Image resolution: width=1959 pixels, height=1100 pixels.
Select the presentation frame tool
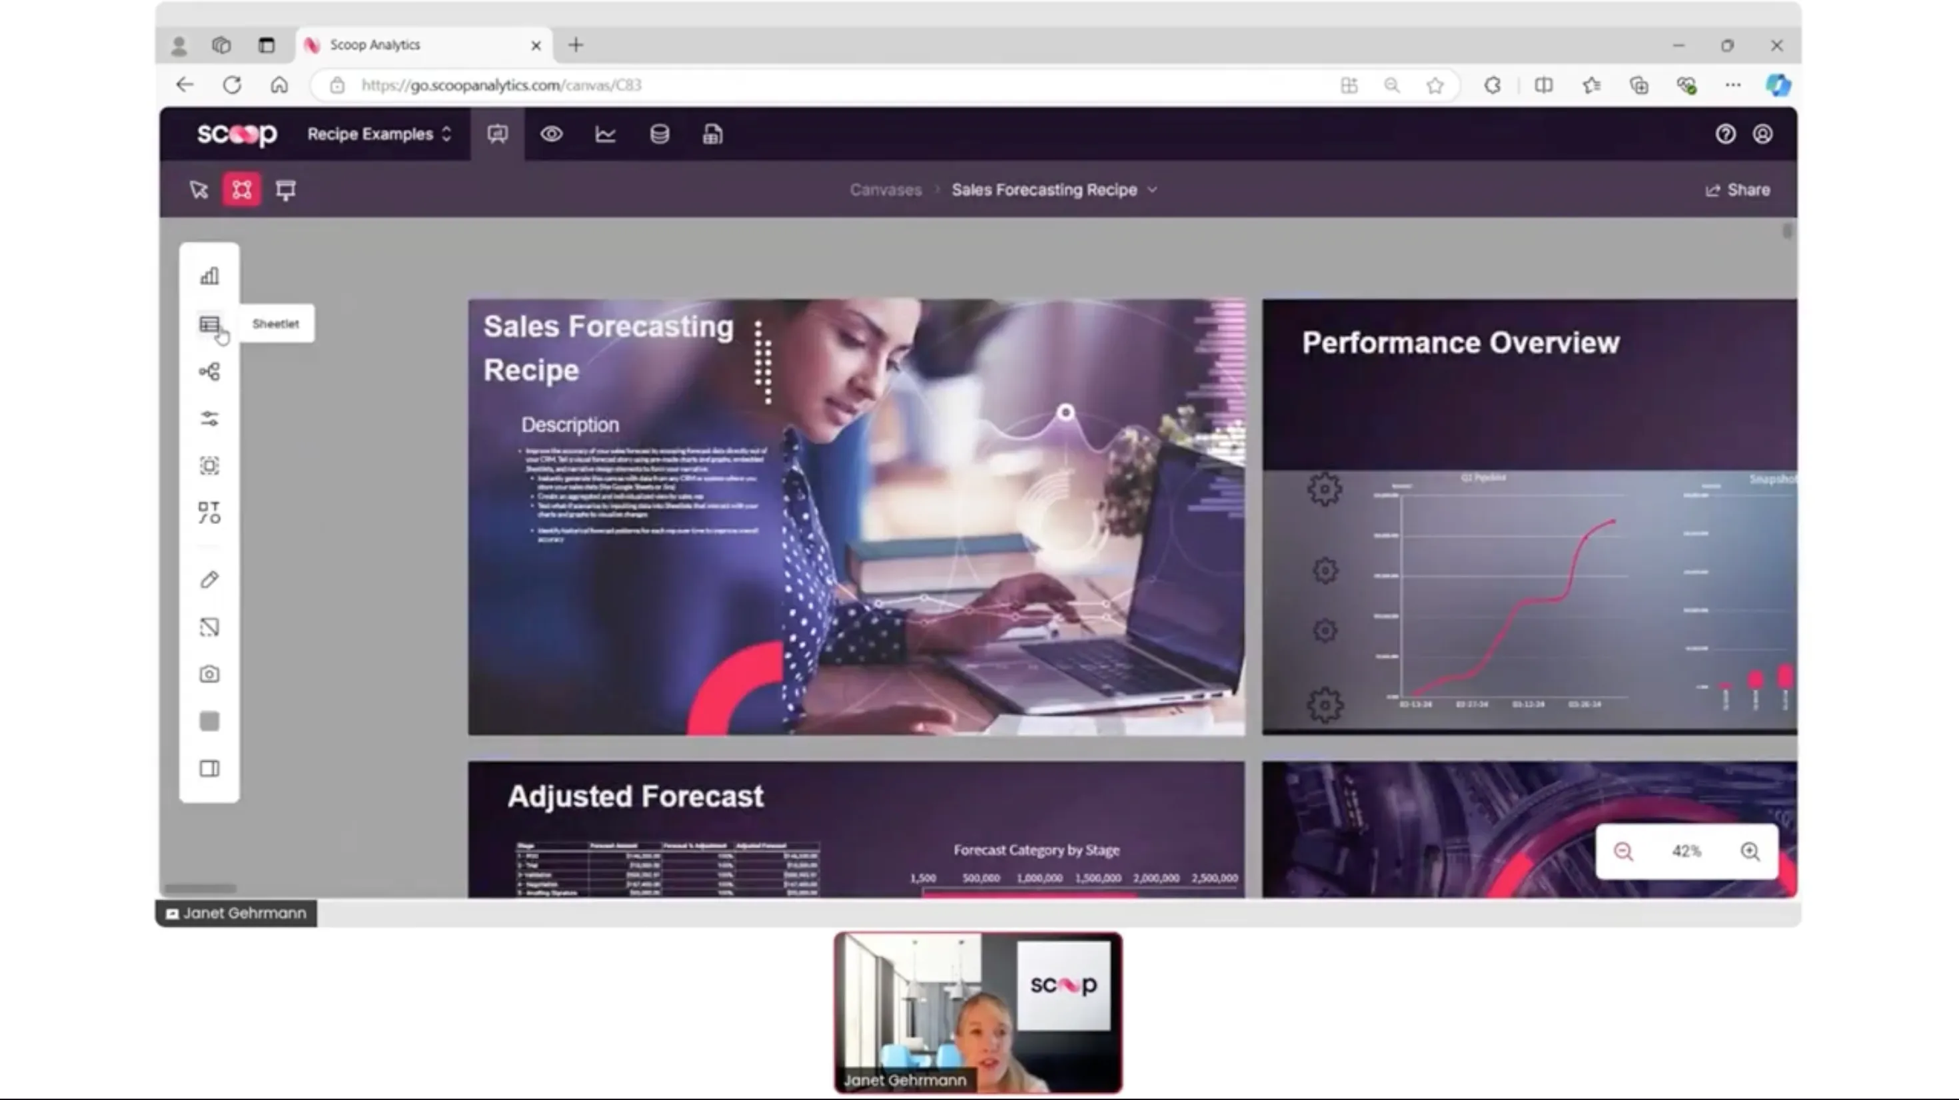285,190
